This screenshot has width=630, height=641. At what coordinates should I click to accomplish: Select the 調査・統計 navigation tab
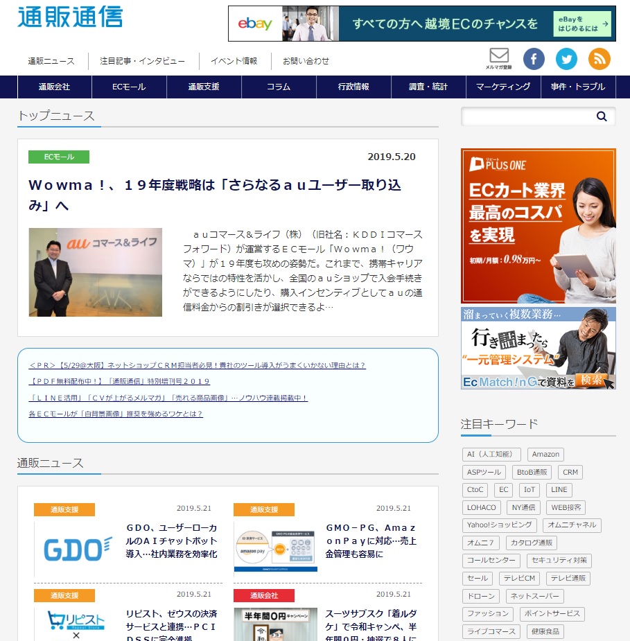(x=428, y=87)
